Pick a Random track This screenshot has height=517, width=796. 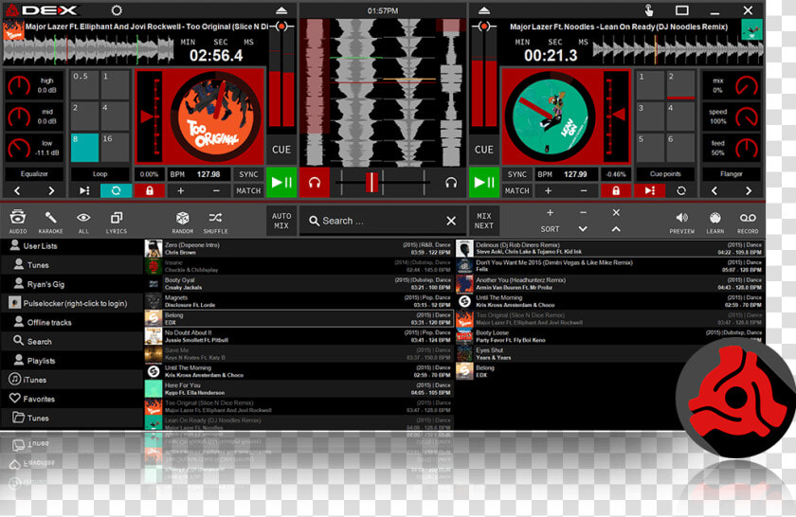tap(182, 222)
